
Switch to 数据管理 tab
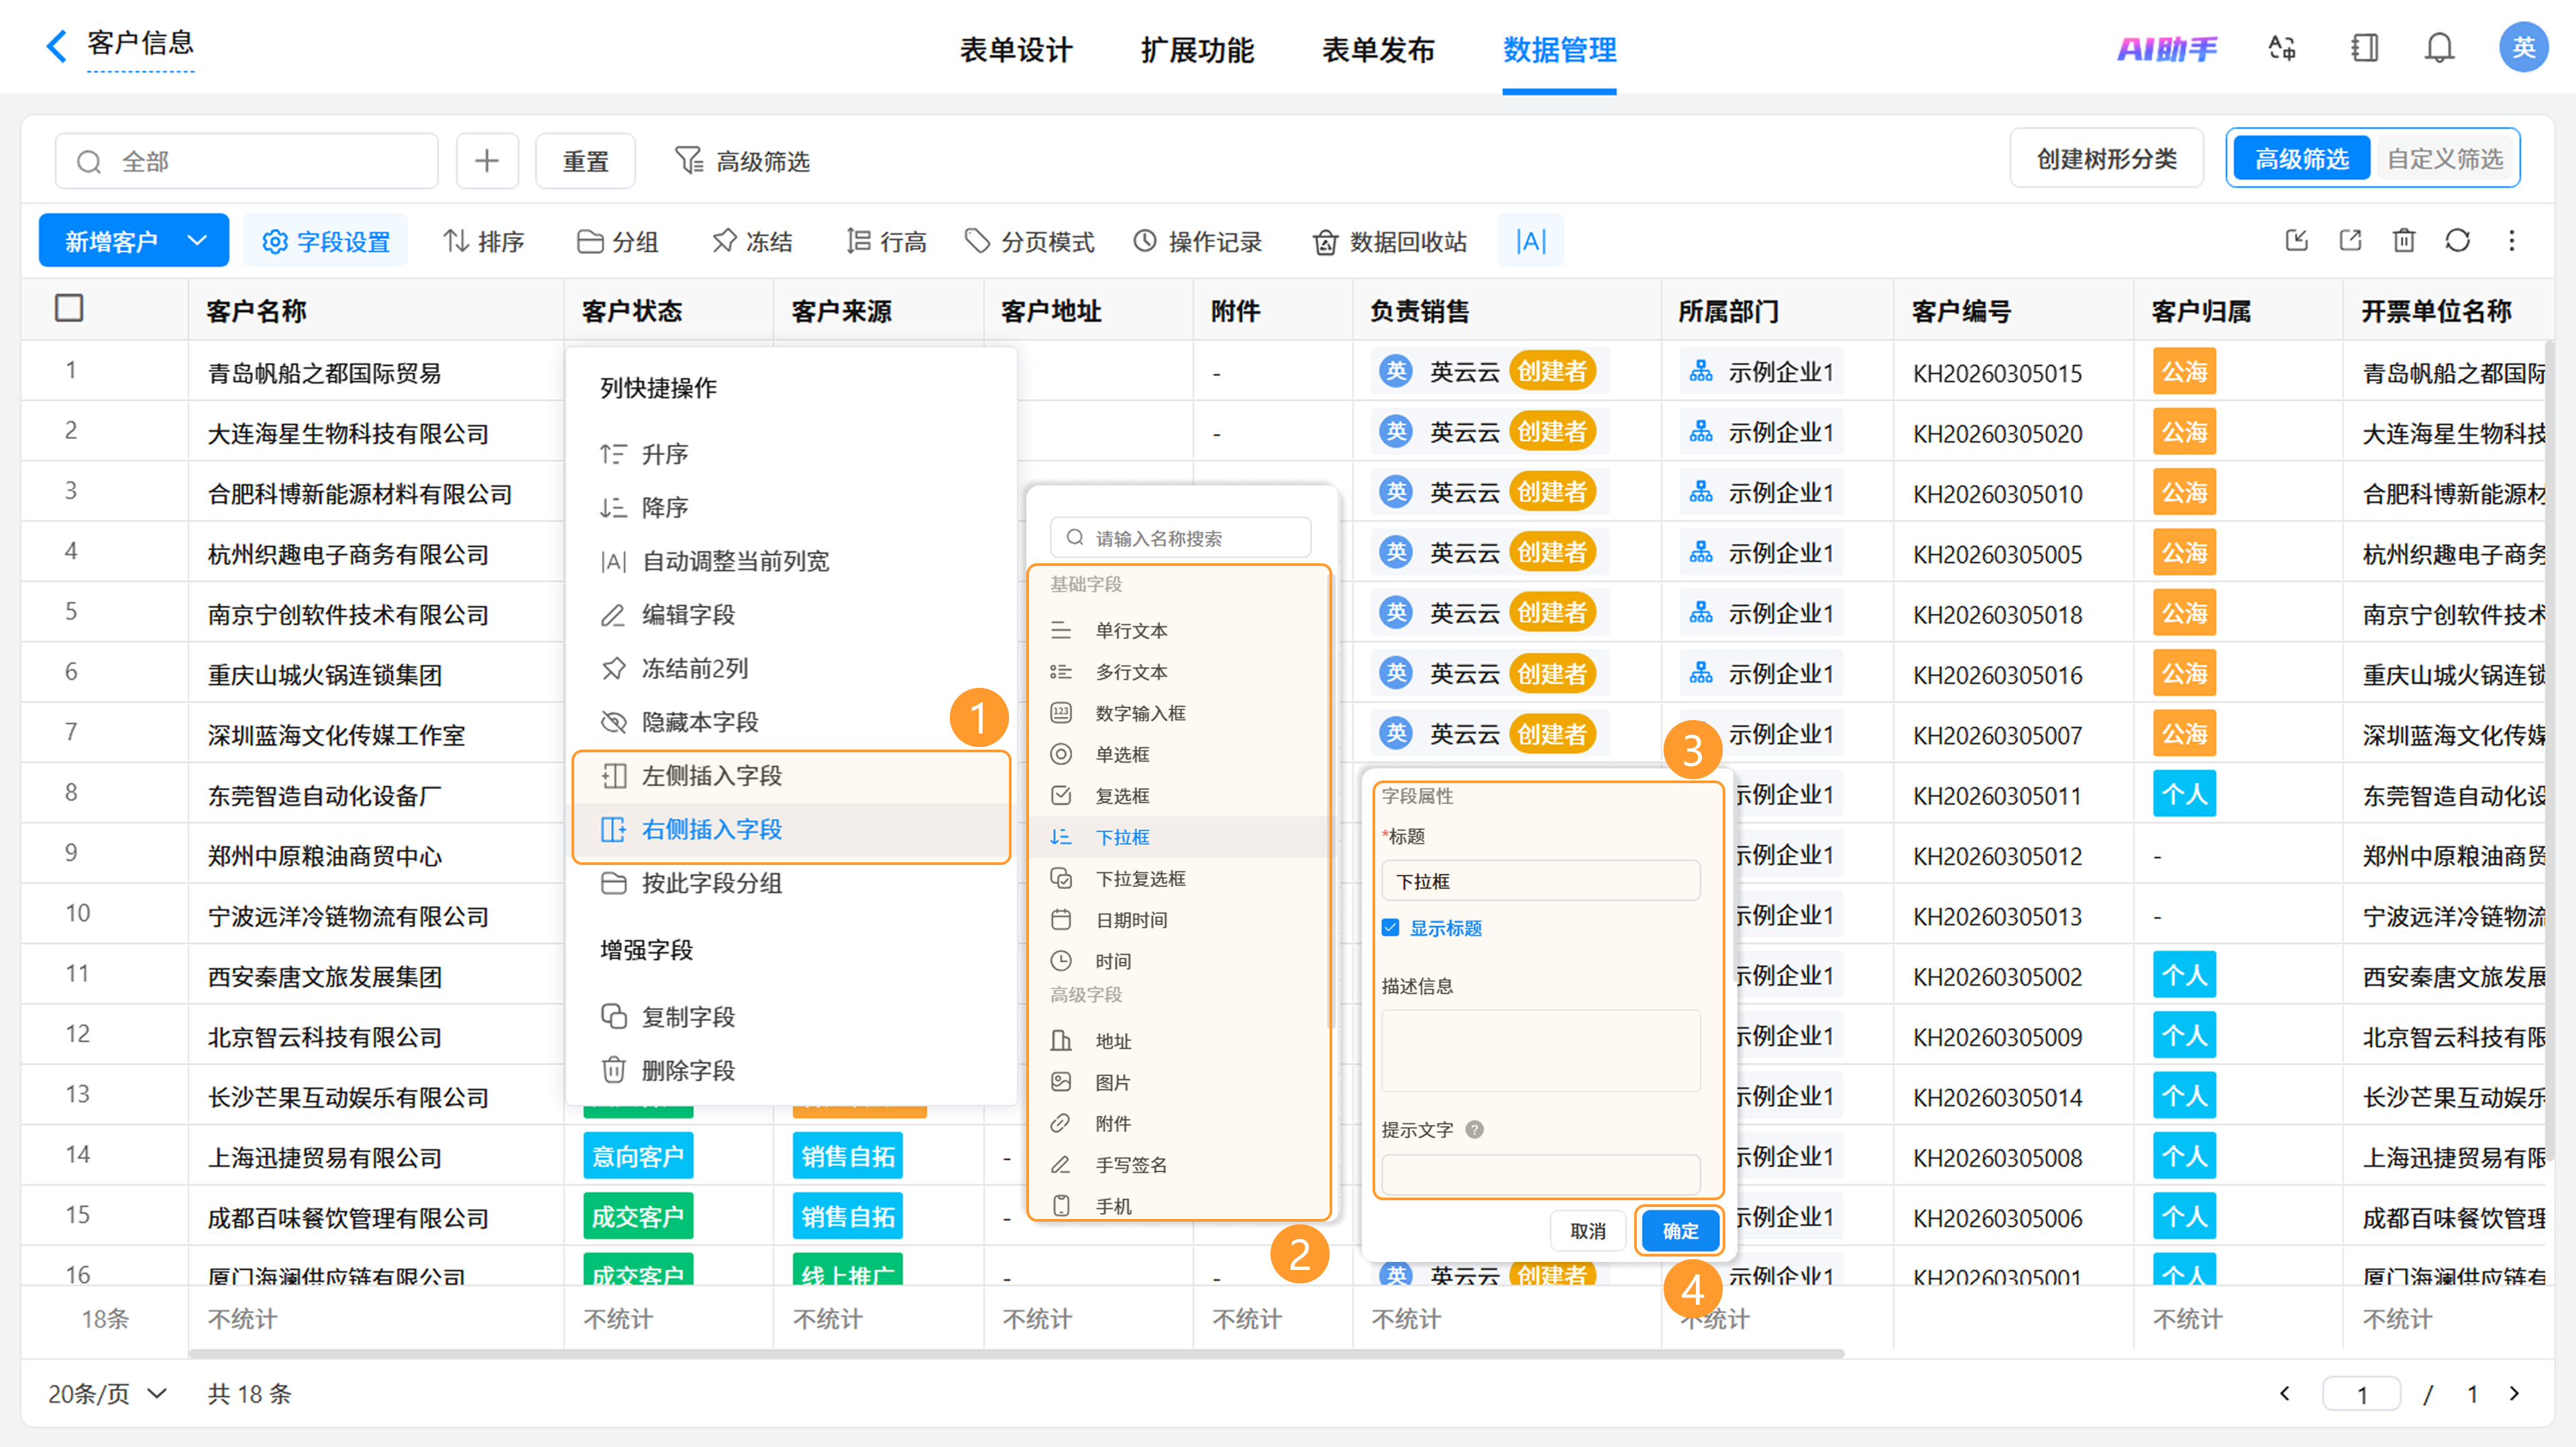(1559, 49)
